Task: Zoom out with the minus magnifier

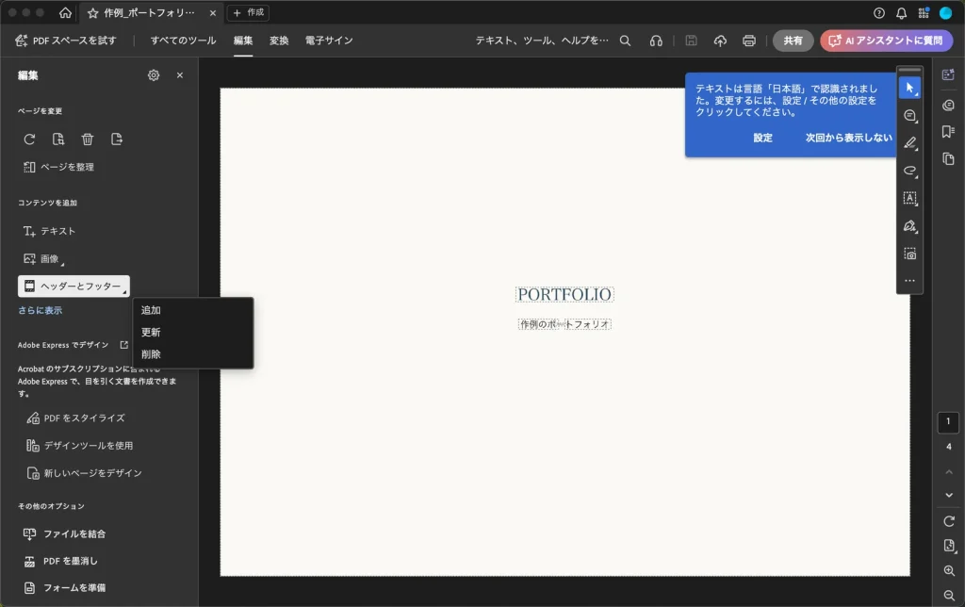Action: point(948,596)
